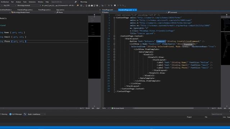Screen dimensions: 230x129
Task: Toggle pin on the FriendsListPage.xaml tab
Action: coord(134,10)
